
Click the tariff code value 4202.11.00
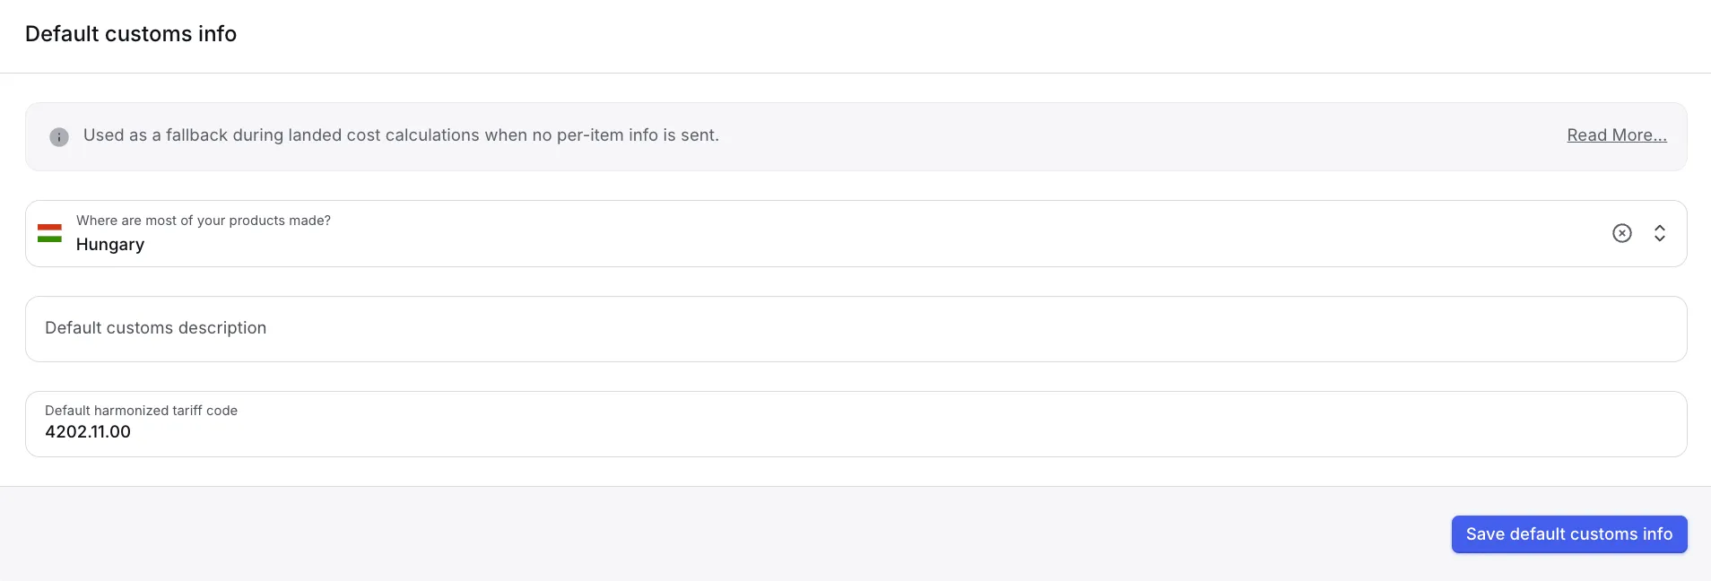pos(87,431)
